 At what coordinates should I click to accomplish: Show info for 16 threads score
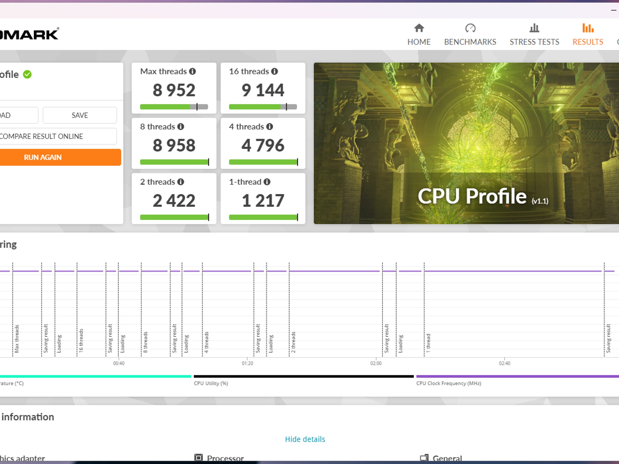click(x=274, y=71)
